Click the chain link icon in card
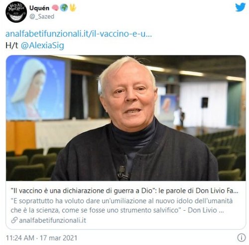249x245 pixels. (14, 220)
